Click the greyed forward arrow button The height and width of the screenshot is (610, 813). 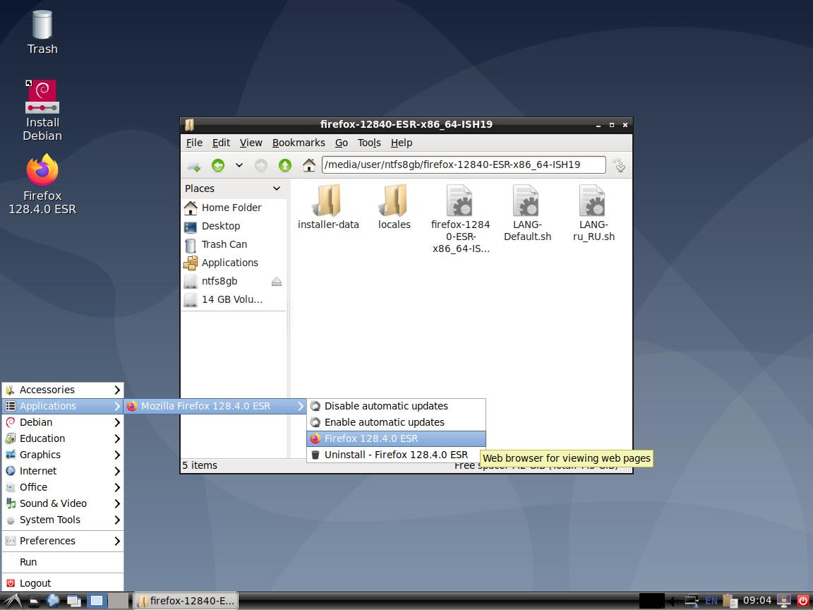click(261, 165)
